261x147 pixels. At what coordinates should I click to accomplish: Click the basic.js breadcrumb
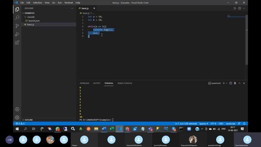pos(86,13)
